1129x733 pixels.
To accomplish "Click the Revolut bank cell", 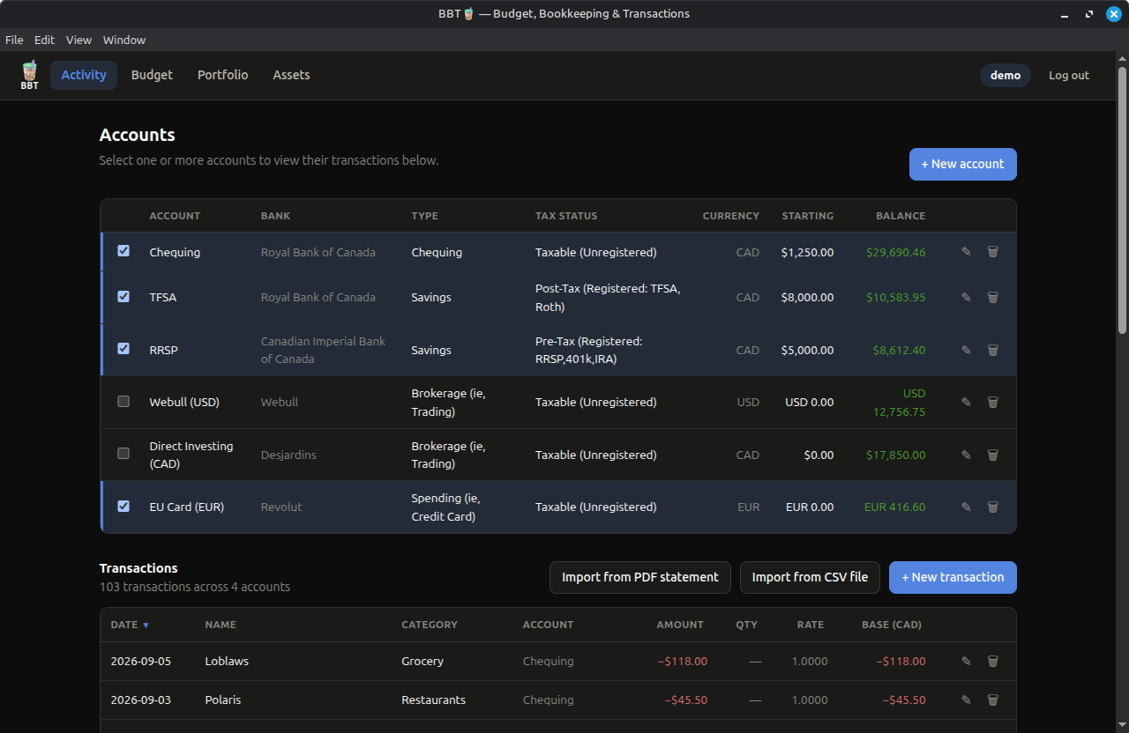I will click(281, 507).
